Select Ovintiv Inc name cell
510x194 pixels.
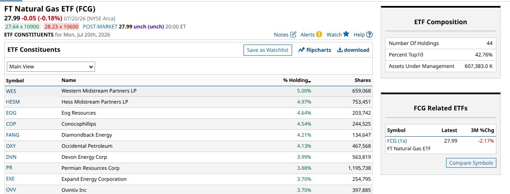coord(74,190)
